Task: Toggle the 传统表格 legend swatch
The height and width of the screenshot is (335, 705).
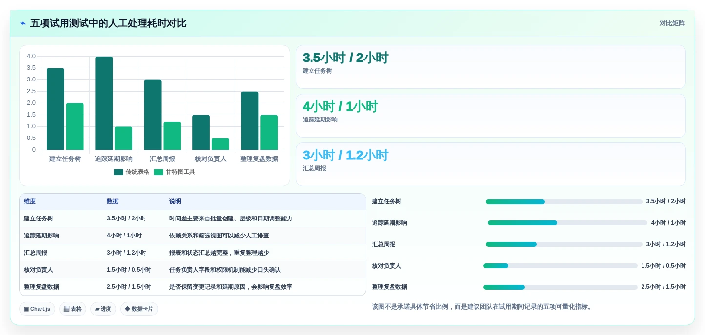Action: point(118,172)
